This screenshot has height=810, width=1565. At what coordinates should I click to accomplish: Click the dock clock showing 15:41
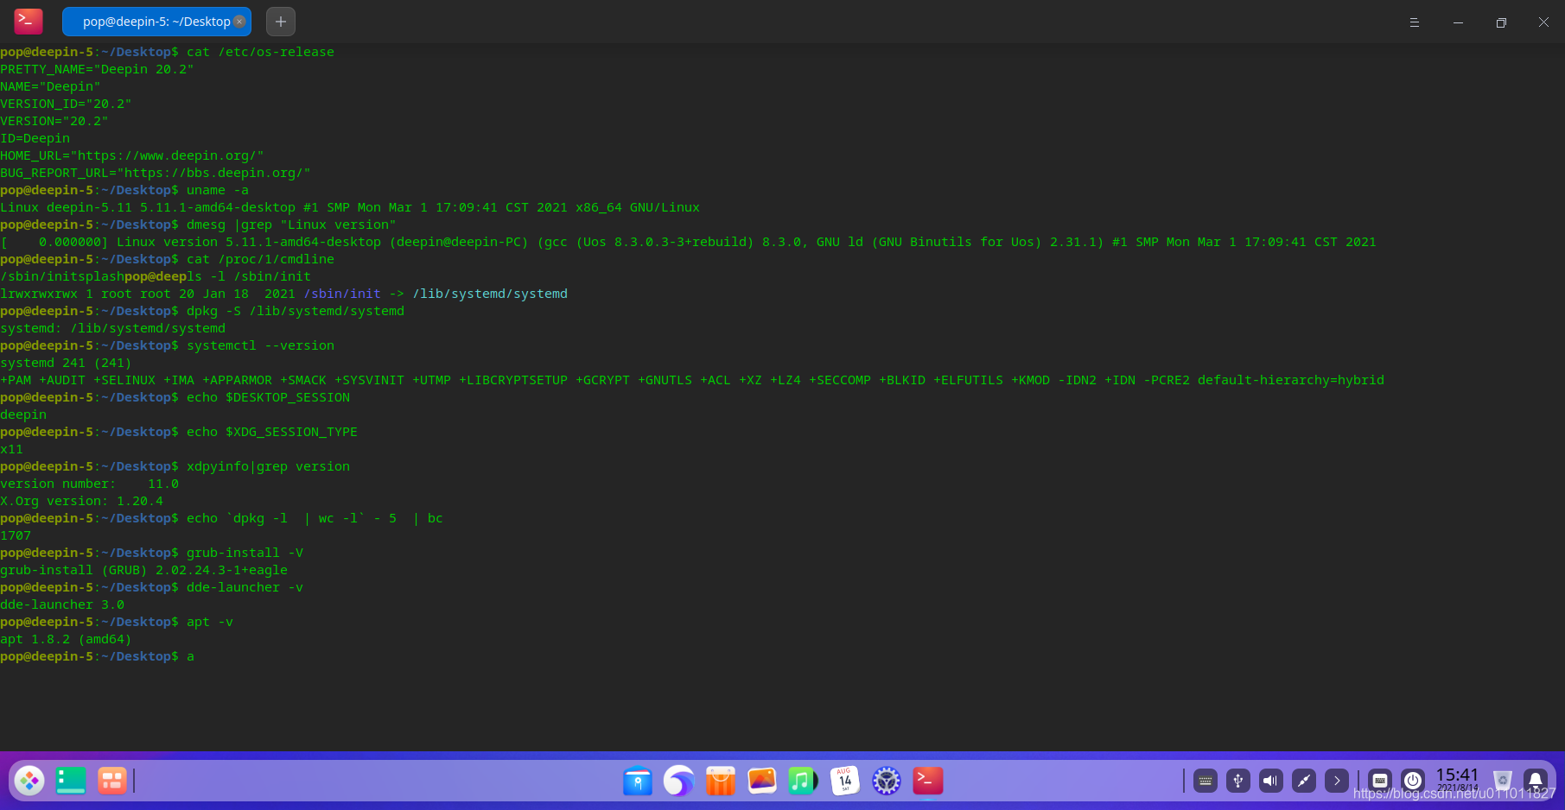pyautogui.click(x=1457, y=780)
